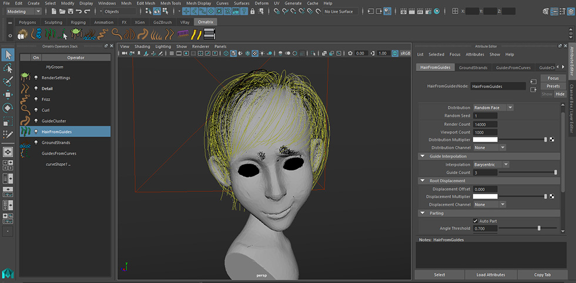Click the Undo arrow in status line
The height and width of the screenshot is (283, 576).
(78, 11)
